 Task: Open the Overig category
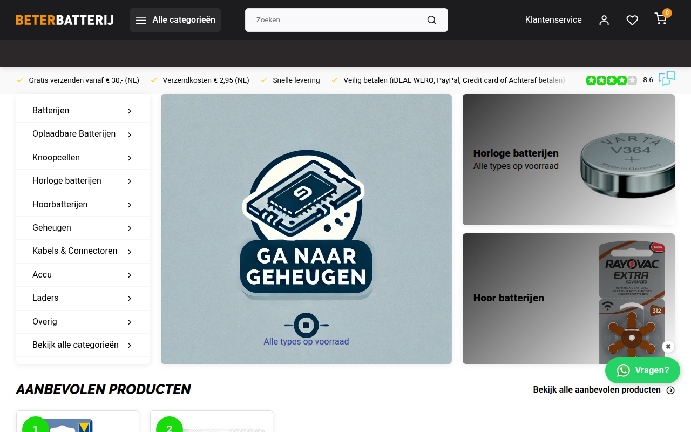click(x=83, y=322)
